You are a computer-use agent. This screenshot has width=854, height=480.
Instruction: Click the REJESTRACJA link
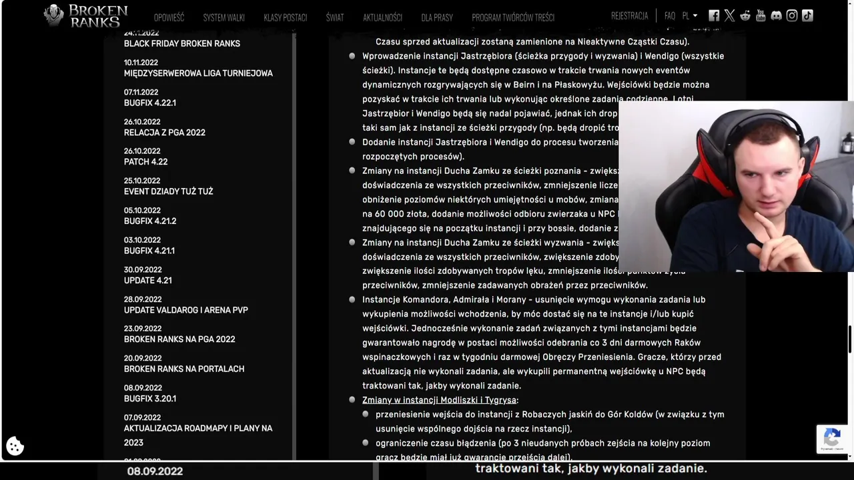click(x=629, y=16)
